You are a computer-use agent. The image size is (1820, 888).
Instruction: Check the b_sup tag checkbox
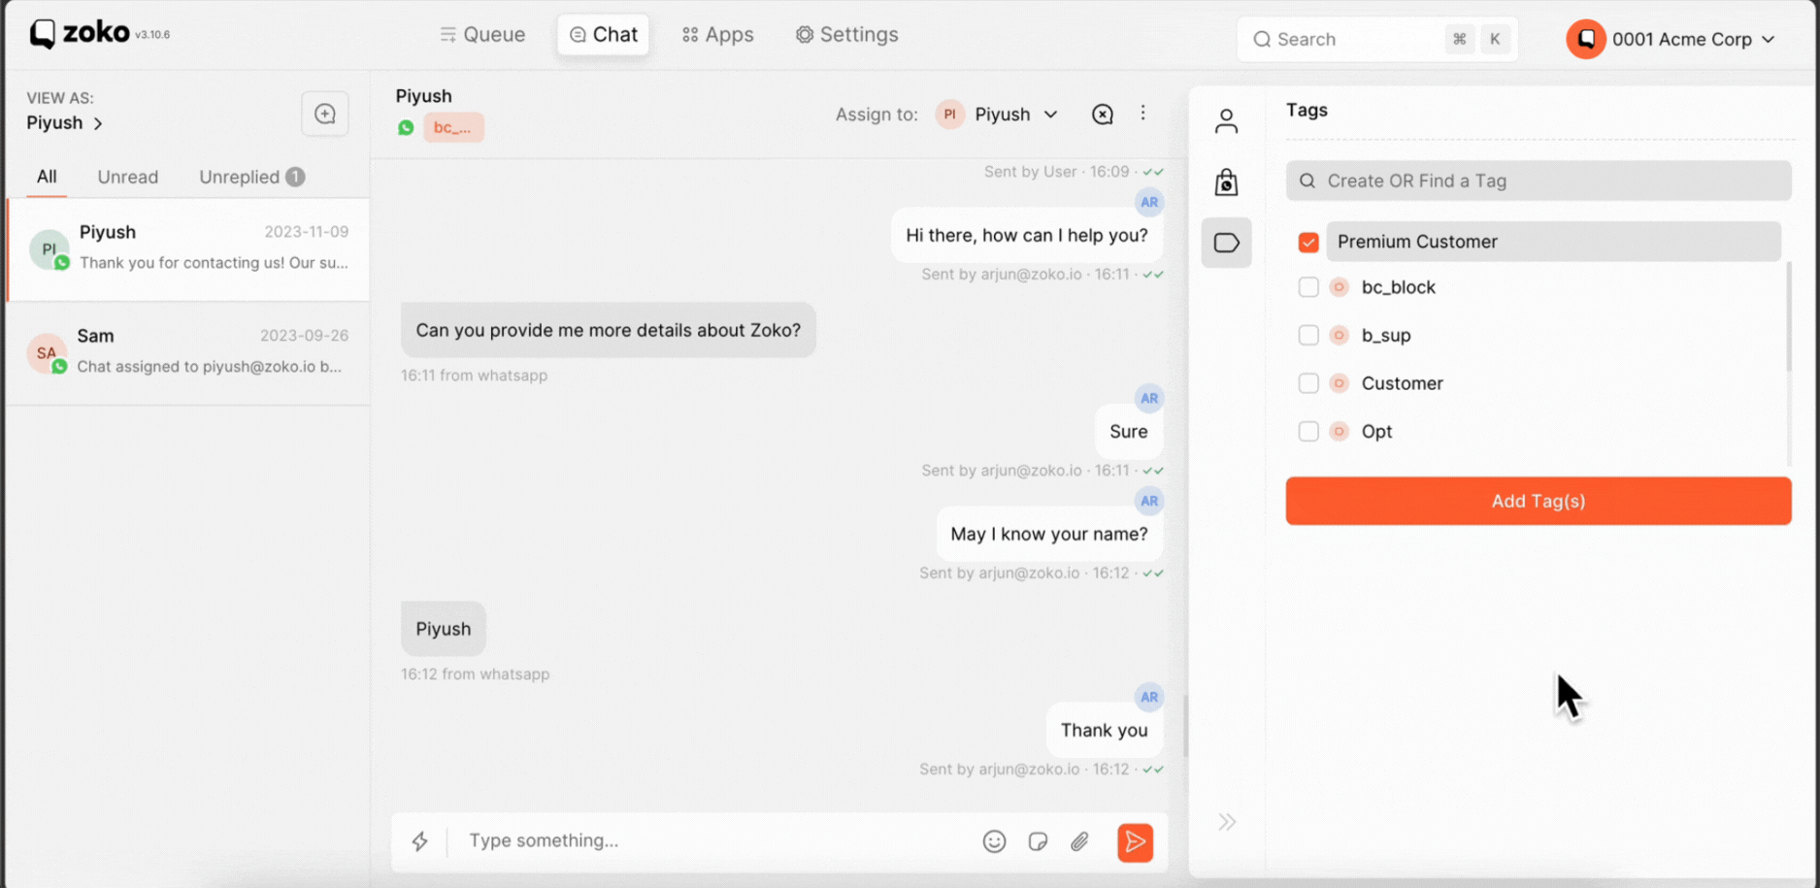click(1308, 335)
